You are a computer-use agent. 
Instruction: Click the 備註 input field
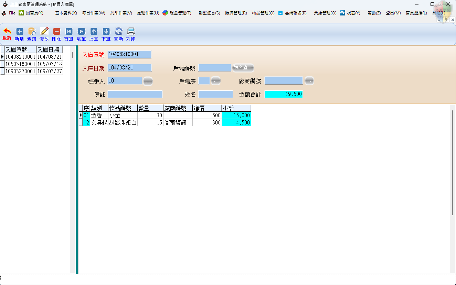click(135, 94)
